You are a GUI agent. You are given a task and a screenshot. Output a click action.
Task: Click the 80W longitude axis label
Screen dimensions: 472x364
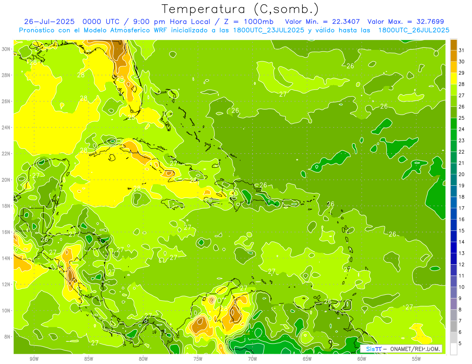(143, 359)
